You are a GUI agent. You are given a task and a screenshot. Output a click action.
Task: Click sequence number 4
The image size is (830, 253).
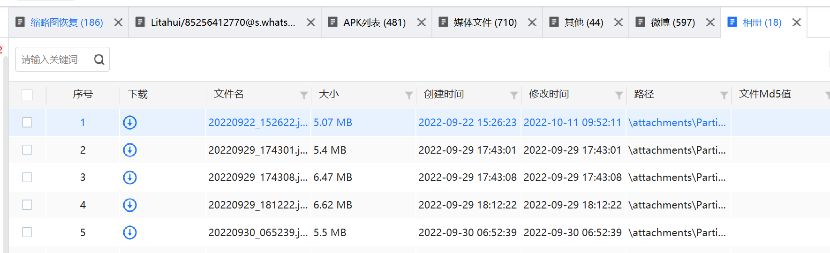pos(83,205)
